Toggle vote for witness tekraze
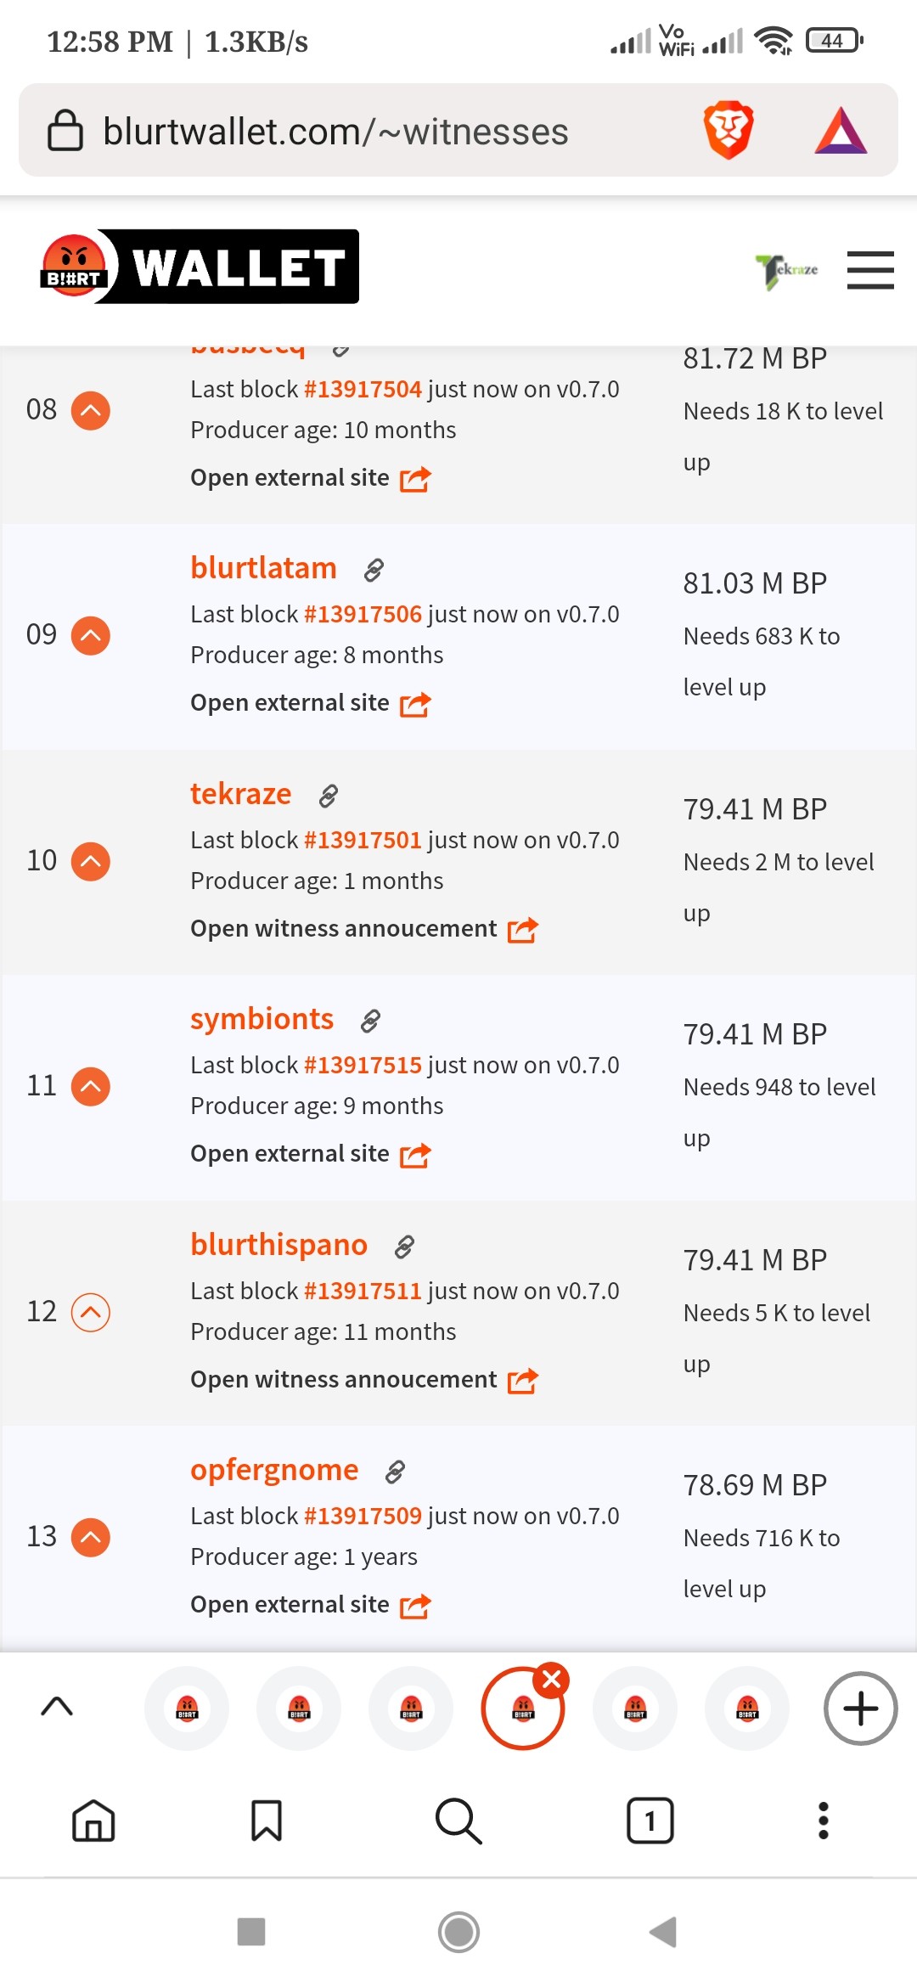The image size is (917, 1987). (91, 861)
